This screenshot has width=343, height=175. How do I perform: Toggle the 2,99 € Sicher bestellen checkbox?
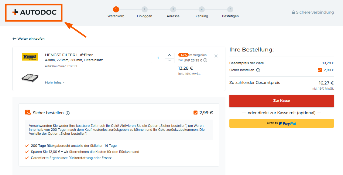coord(195,113)
